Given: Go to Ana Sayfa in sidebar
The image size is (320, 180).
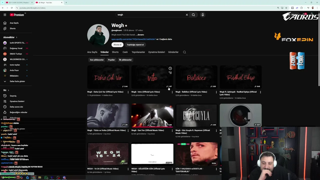Looking at the screenshot, I should [x=14, y=23].
